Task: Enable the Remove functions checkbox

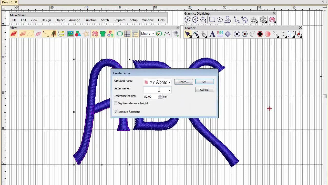Action: point(116,112)
